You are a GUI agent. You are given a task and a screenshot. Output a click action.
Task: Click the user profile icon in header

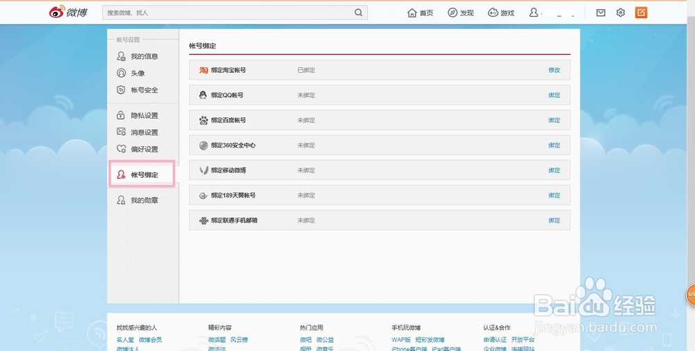[534, 13]
